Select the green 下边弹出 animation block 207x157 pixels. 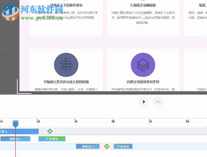pos(52,139)
